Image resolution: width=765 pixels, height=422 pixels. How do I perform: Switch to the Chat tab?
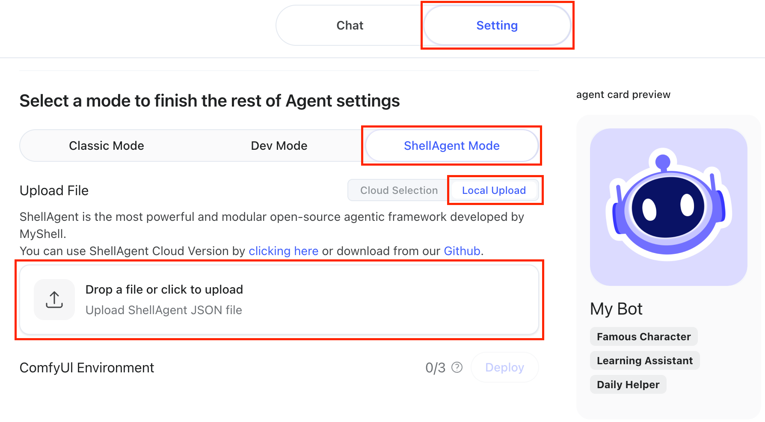350,26
